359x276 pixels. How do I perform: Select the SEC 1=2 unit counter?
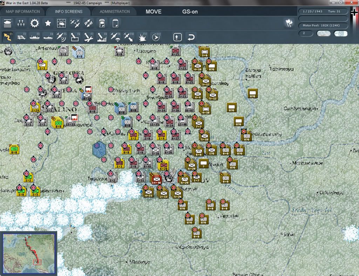113,177
